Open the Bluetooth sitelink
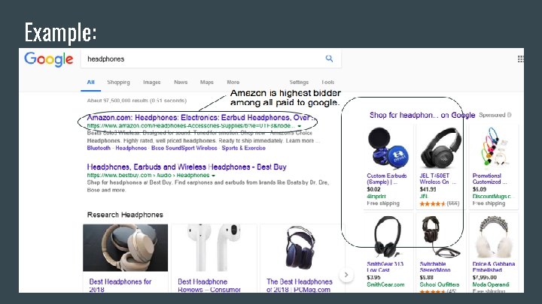 tap(99, 148)
